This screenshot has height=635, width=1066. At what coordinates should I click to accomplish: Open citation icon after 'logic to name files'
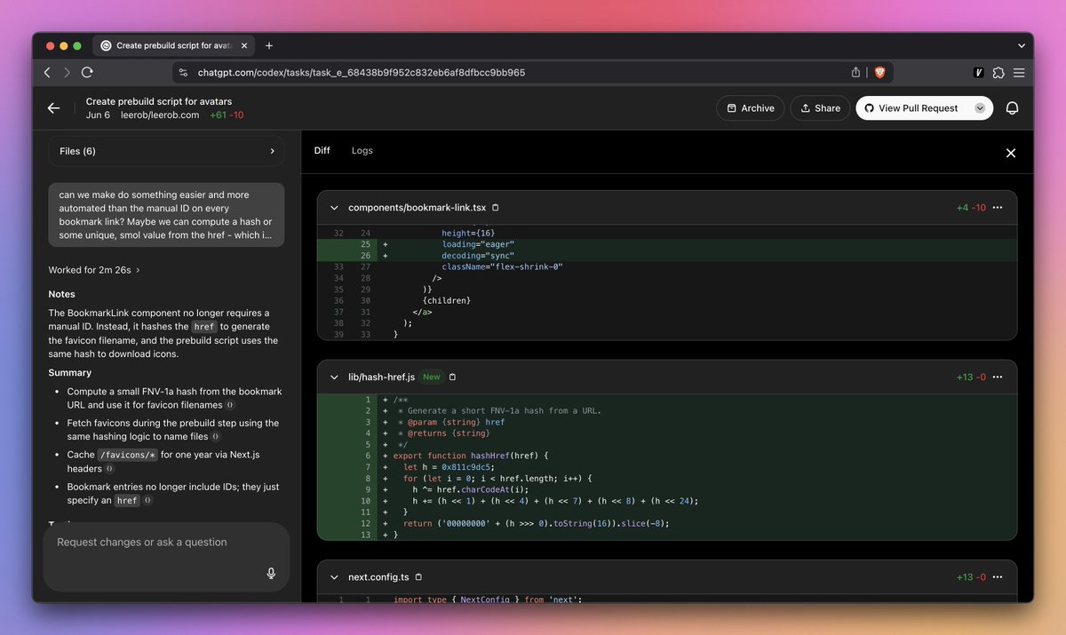(x=216, y=437)
